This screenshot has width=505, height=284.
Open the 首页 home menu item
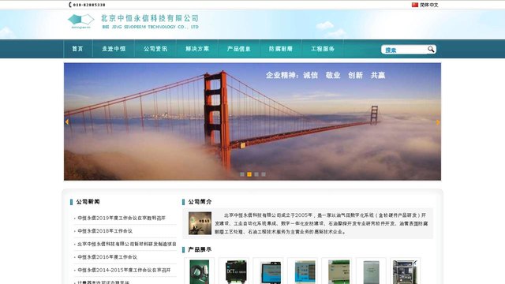coord(77,49)
